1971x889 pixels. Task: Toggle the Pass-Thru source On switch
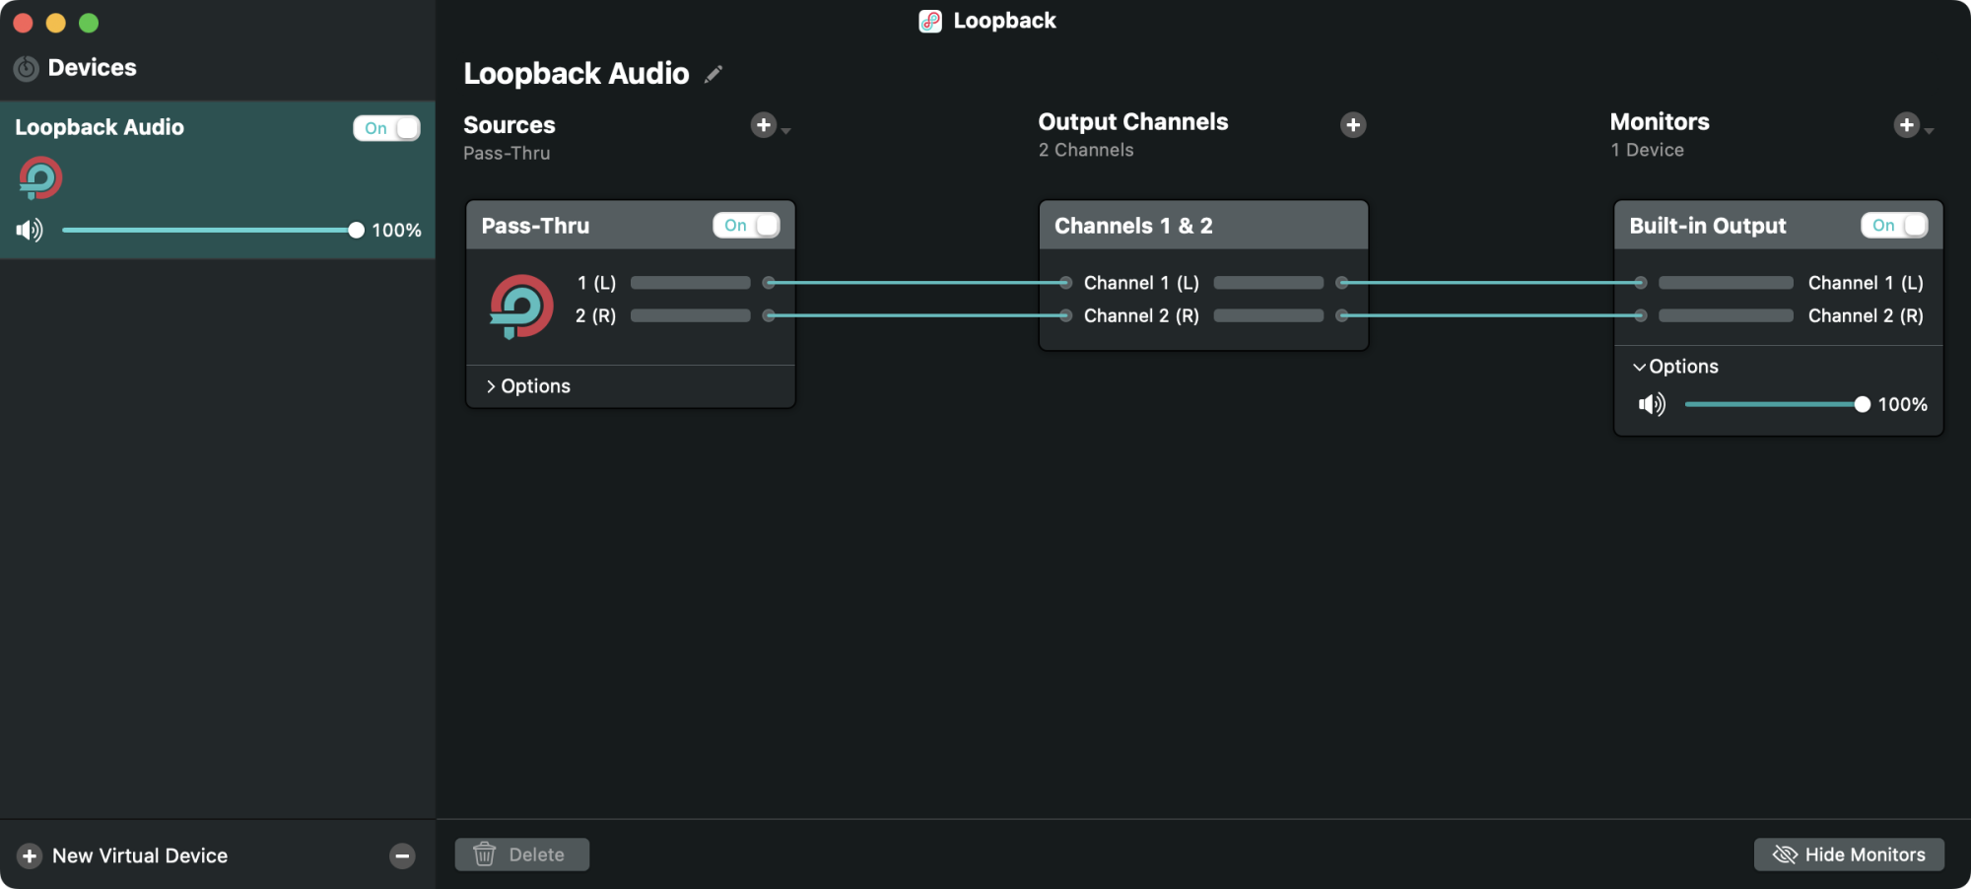tap(747, 226)
